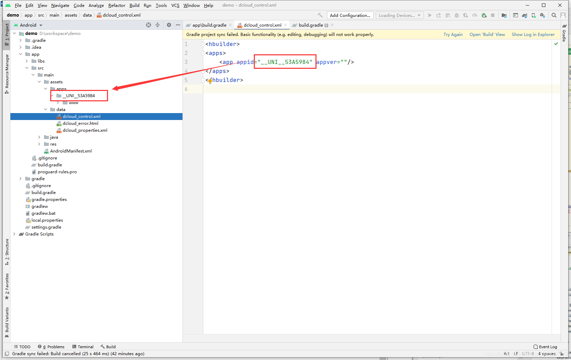The width and height of the screenshot is (571, 360).
Task: Open the Event Log panel
Action: click(x=545, y=347)
